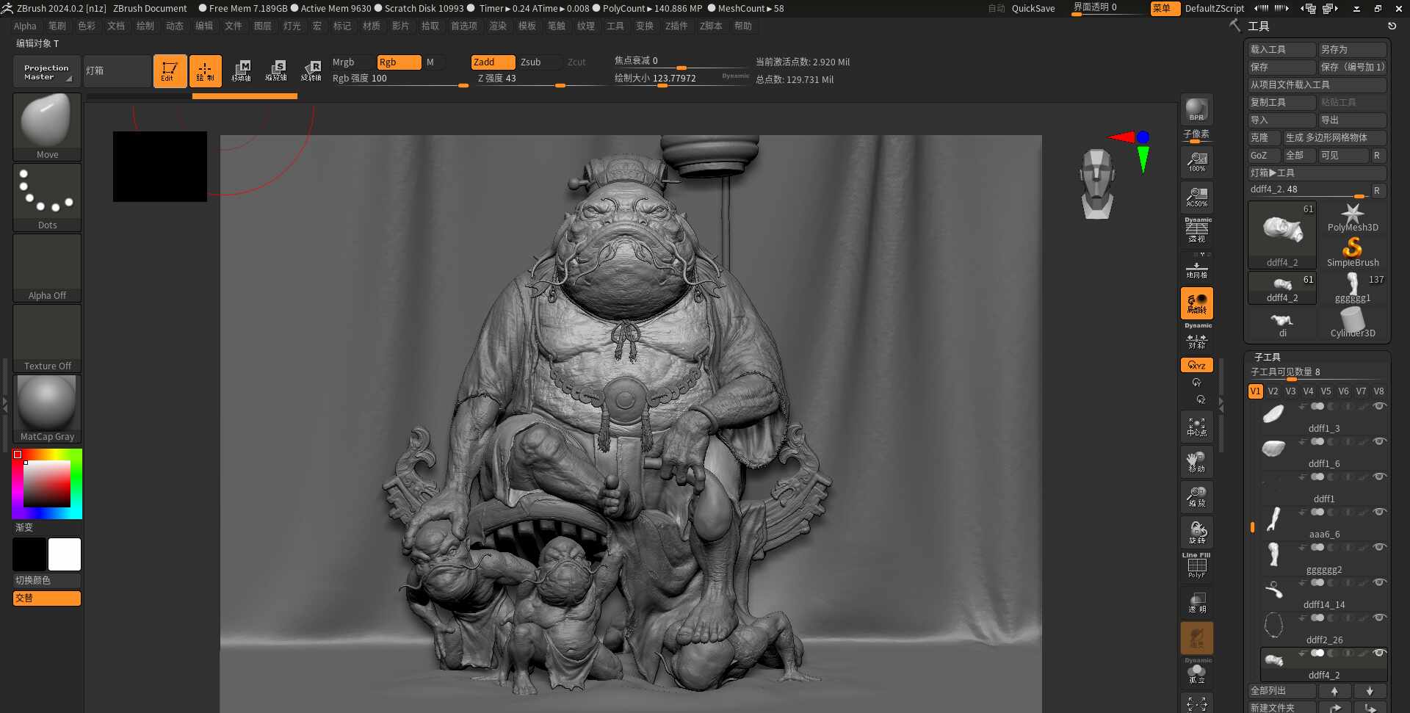Hide the ddff1_3 subtool with eye icon
The image size is (1410, 713).
click(x=1379, y=406)
